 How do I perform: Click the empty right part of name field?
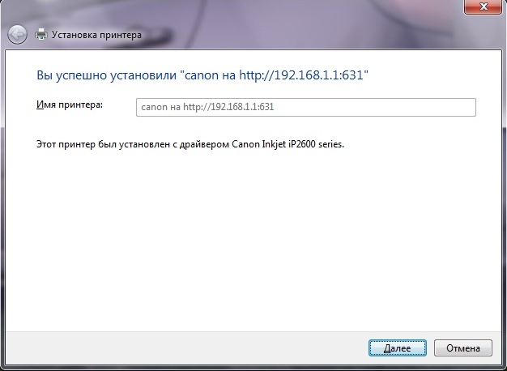[x=375, y=107]
